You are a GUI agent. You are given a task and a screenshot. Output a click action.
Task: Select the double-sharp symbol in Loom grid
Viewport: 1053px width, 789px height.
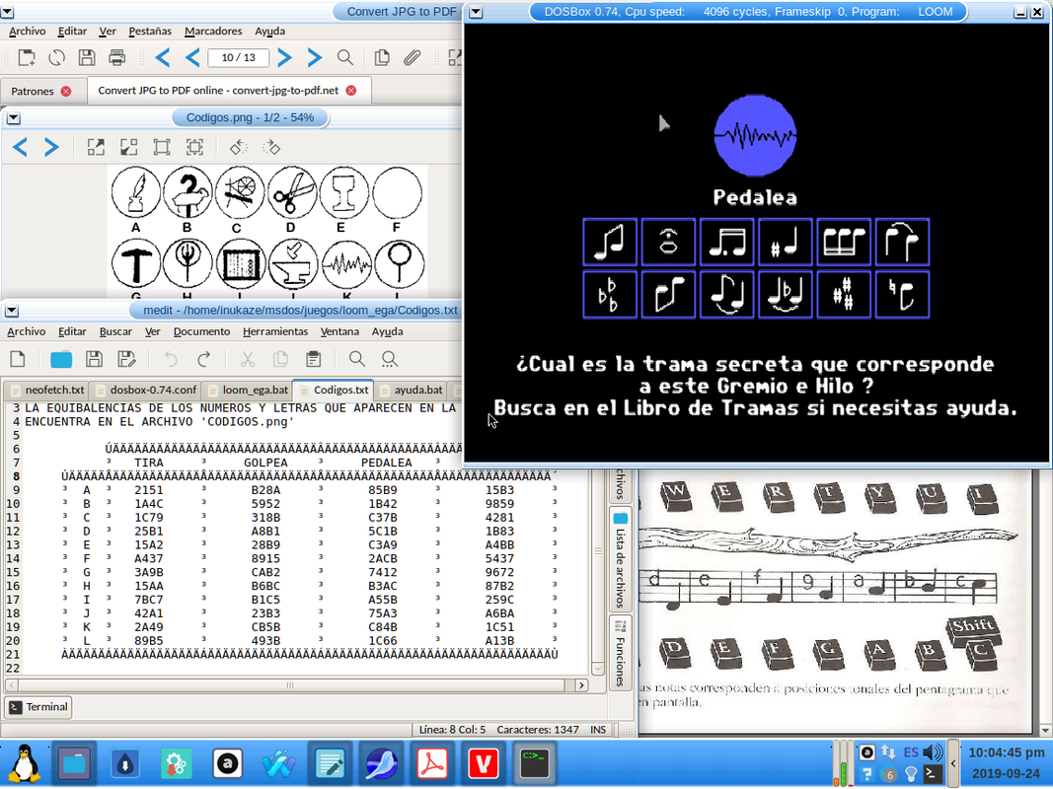pos(844,295)
